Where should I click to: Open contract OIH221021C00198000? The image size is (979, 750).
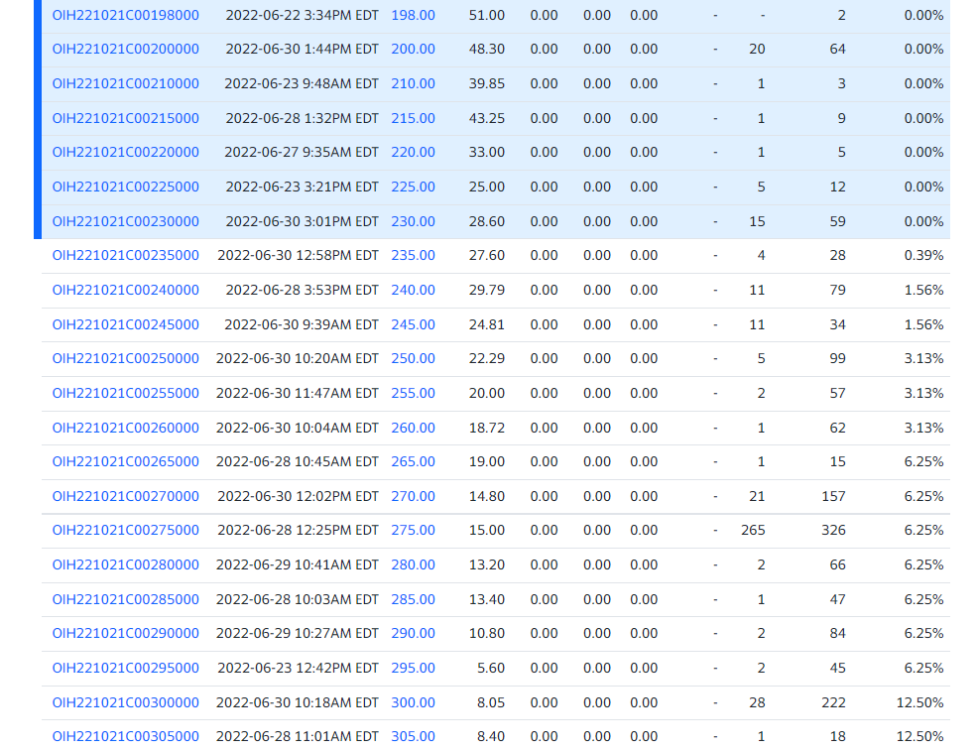point(126,16)
